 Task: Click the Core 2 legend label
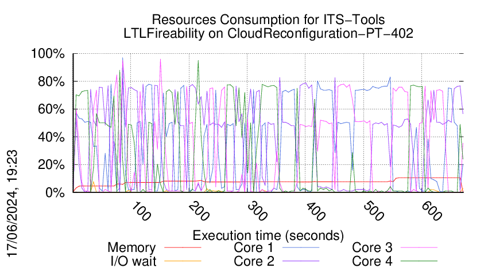click(x=254, y=261)
